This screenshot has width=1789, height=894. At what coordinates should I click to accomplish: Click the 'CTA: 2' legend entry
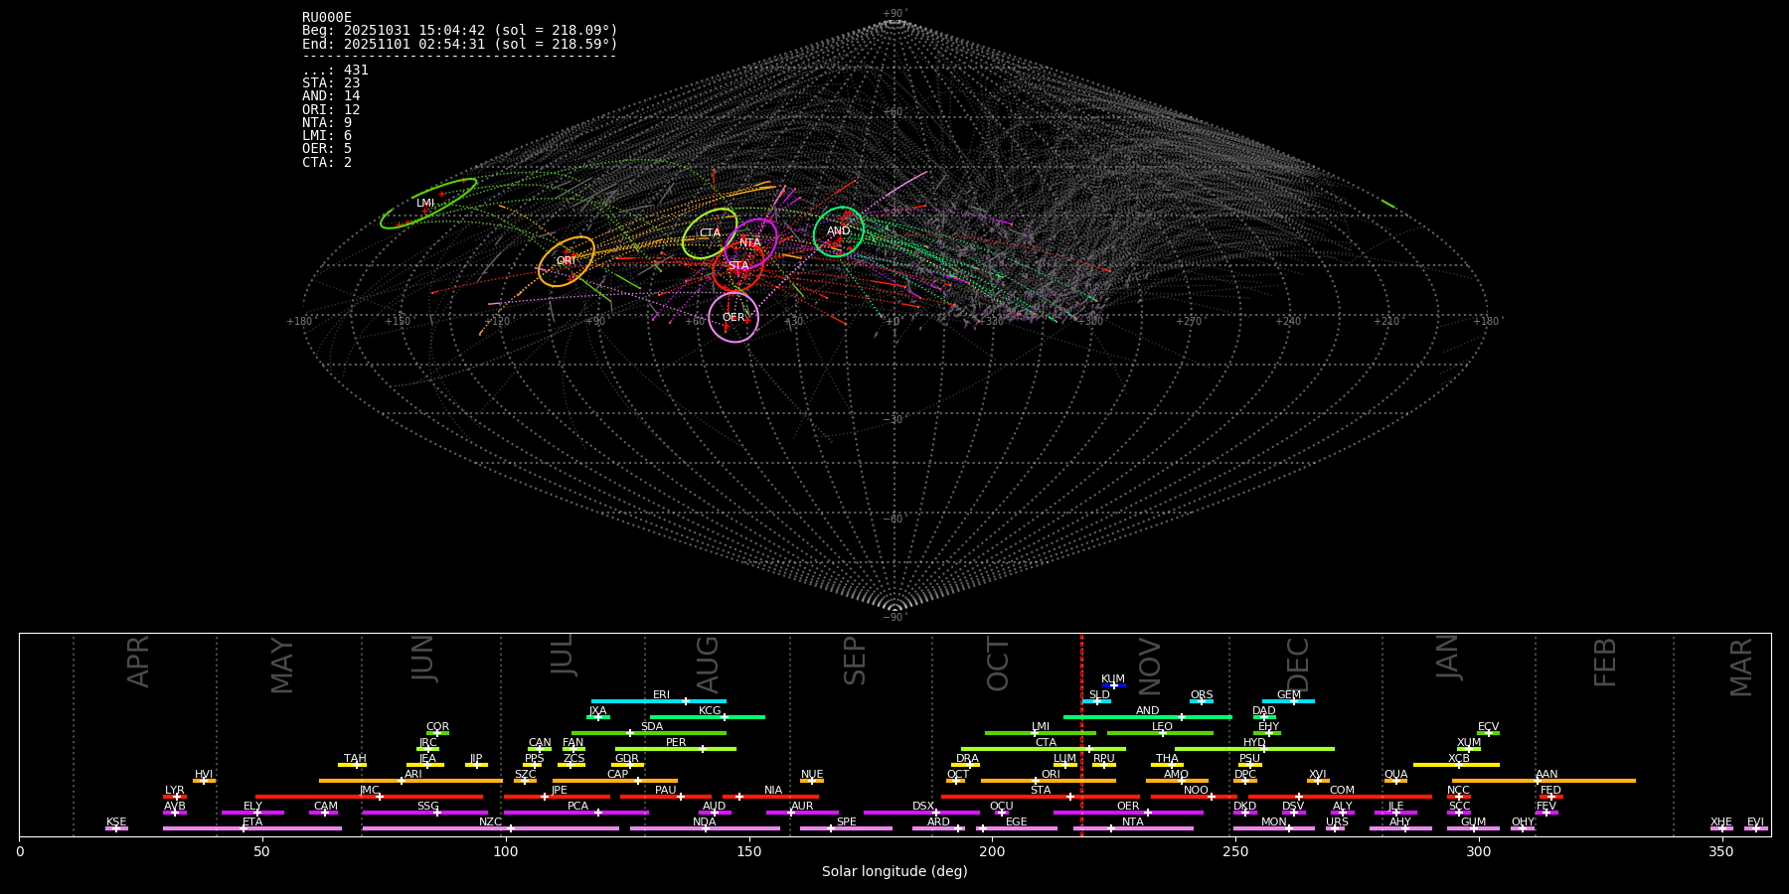click(327, 162)
